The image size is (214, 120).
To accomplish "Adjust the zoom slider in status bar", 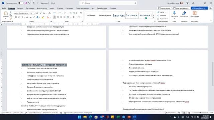I will [x=200, y=113].
